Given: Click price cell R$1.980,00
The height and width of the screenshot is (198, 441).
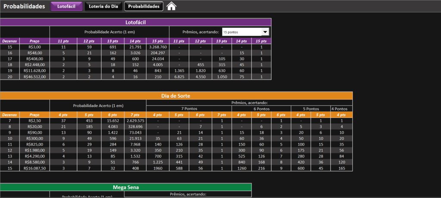Looking at the screenshot, I should pyautogui.click(x=34, y=150).
